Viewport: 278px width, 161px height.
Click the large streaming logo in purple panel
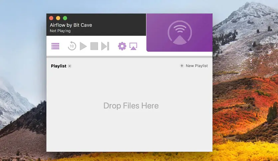[x=180, y=33]
